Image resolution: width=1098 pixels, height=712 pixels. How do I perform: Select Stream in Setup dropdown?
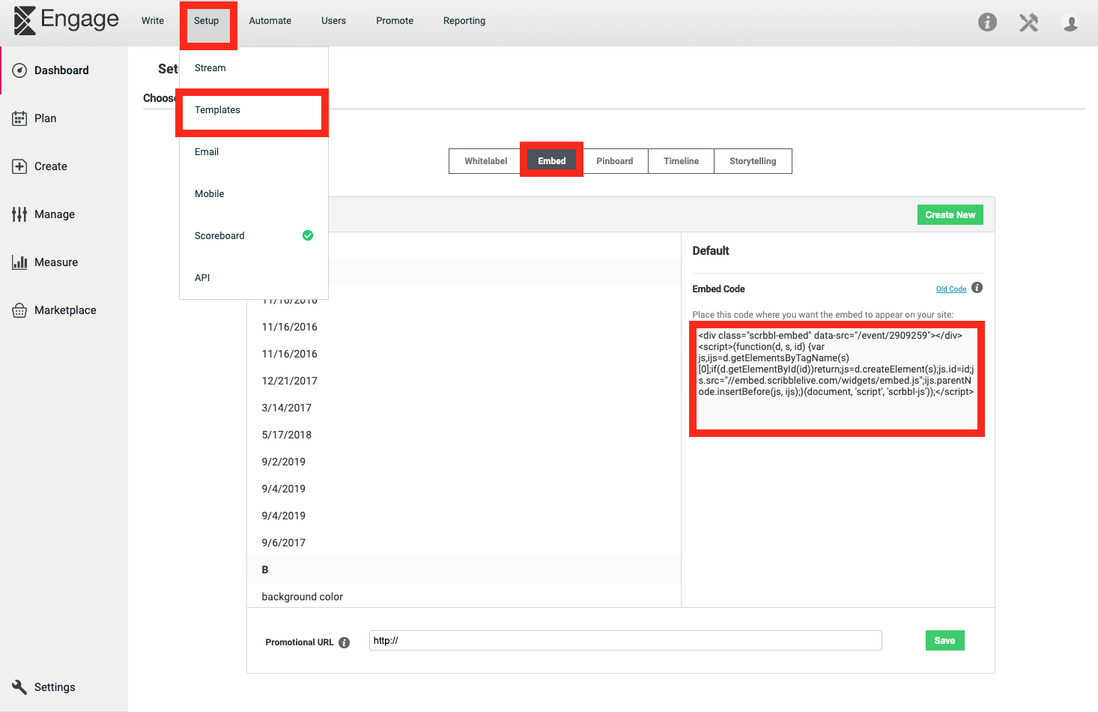click(254, 68)
